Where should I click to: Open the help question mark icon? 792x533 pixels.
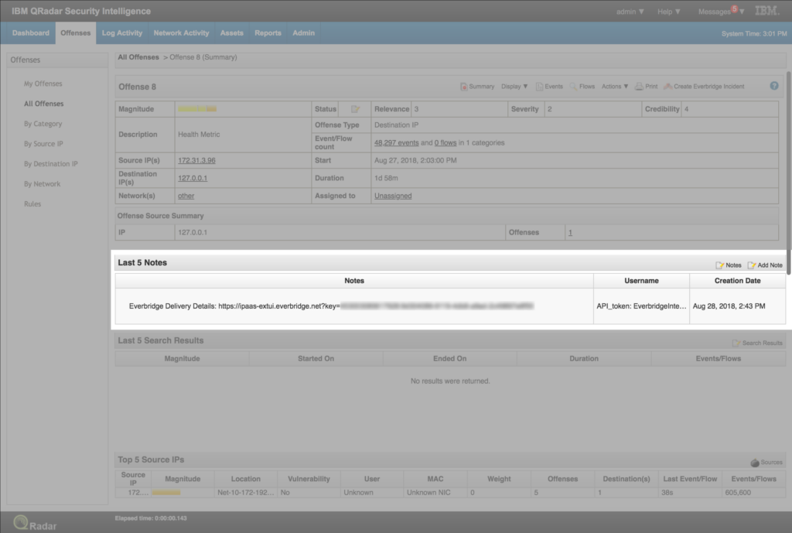click(x=773, y=86)
